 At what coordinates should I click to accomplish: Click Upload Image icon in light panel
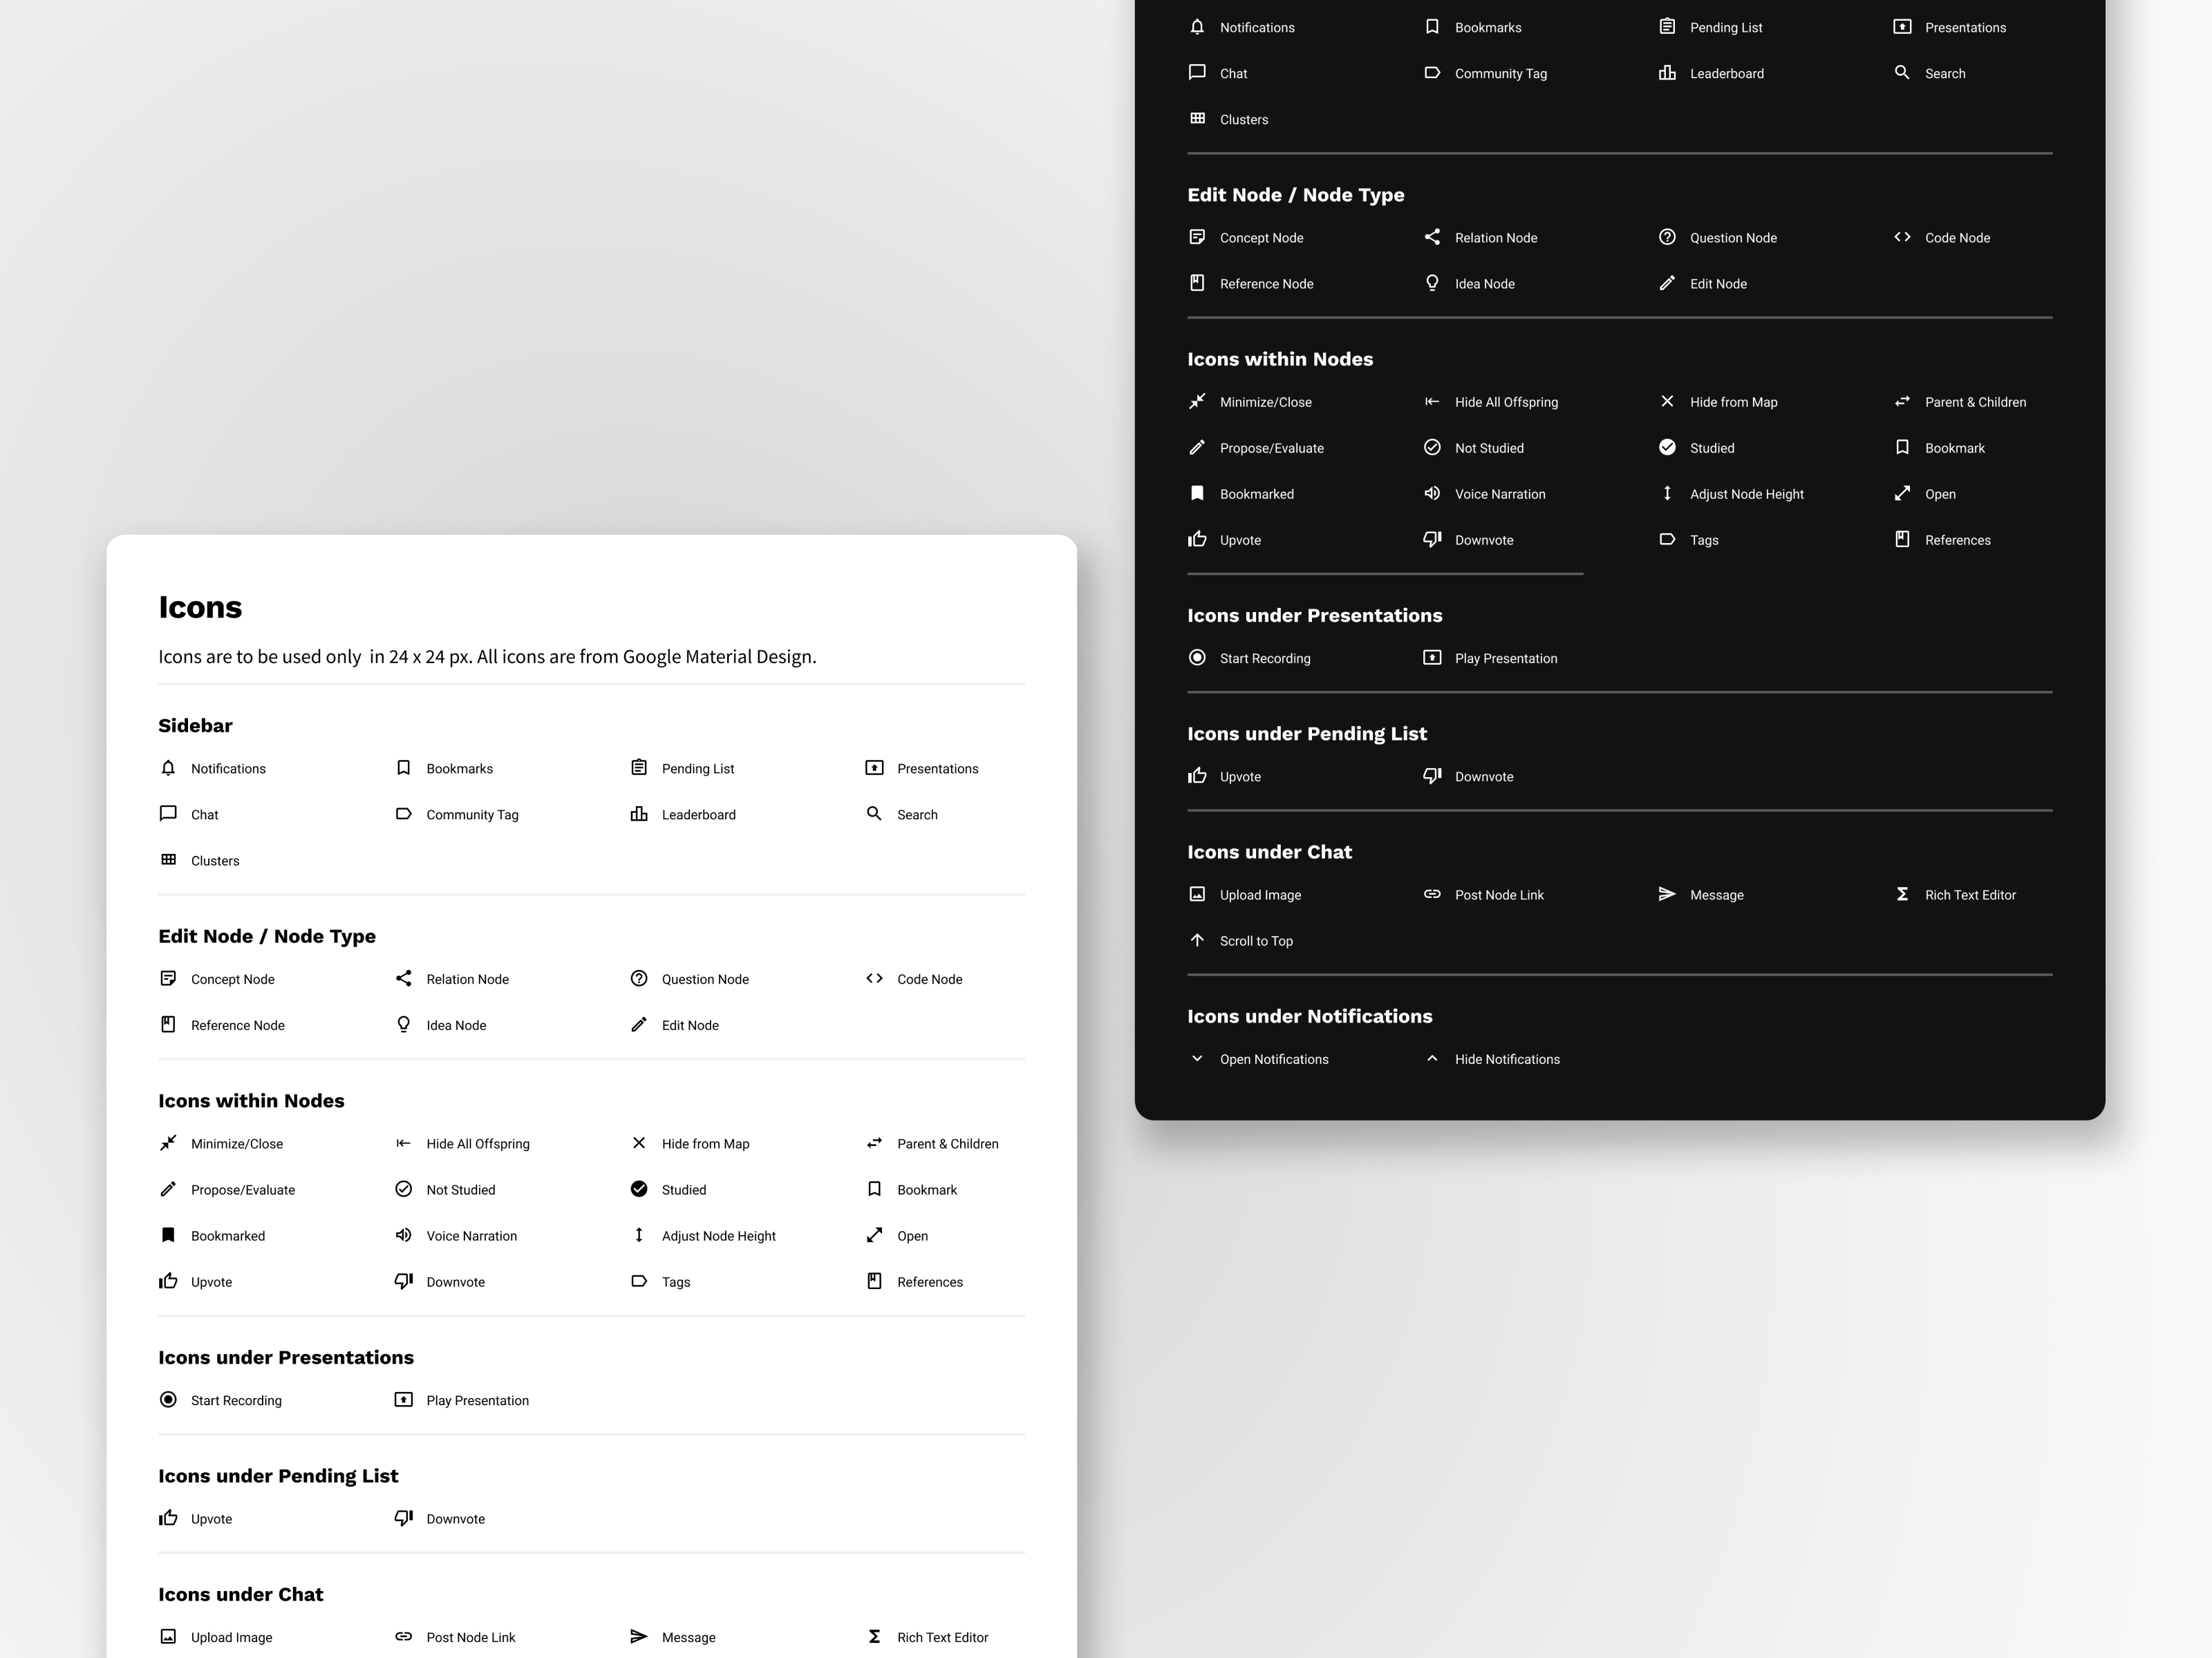pos(168,1636)
